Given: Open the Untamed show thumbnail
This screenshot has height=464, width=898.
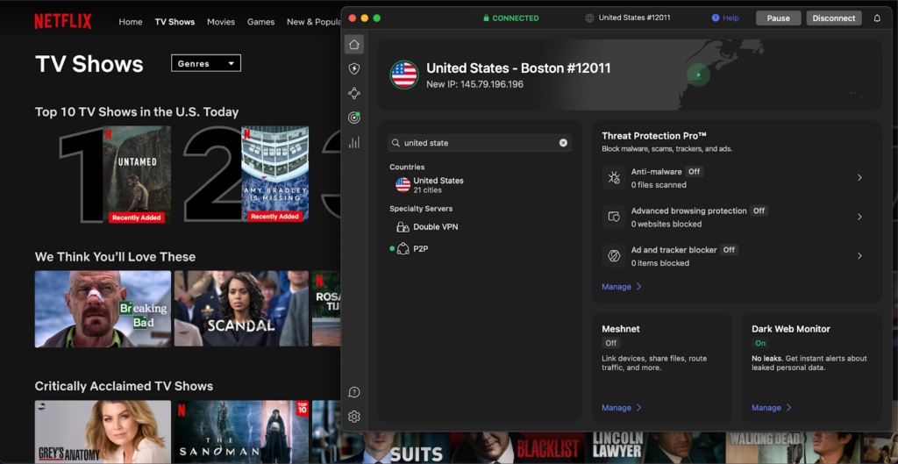Looking at the screenshot, I should [x=136, y=175].
